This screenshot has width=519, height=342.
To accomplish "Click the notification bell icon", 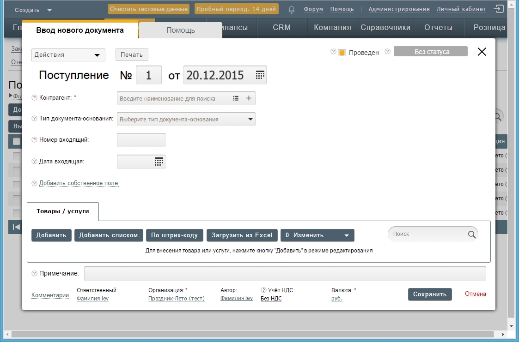I will click(292, 9).
